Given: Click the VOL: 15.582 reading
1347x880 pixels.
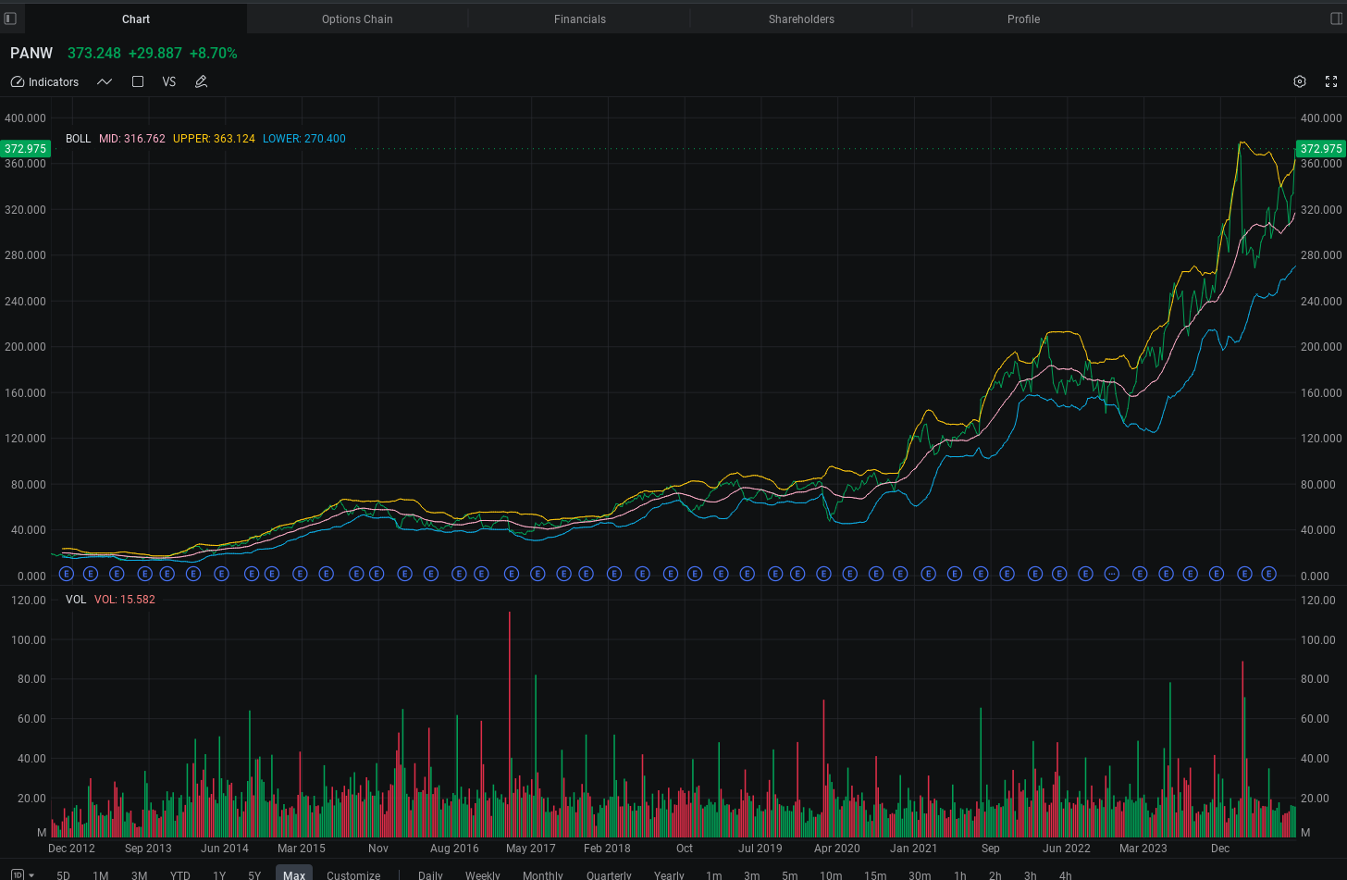Looking at the screenshot, I should click(x=125, y=600).
